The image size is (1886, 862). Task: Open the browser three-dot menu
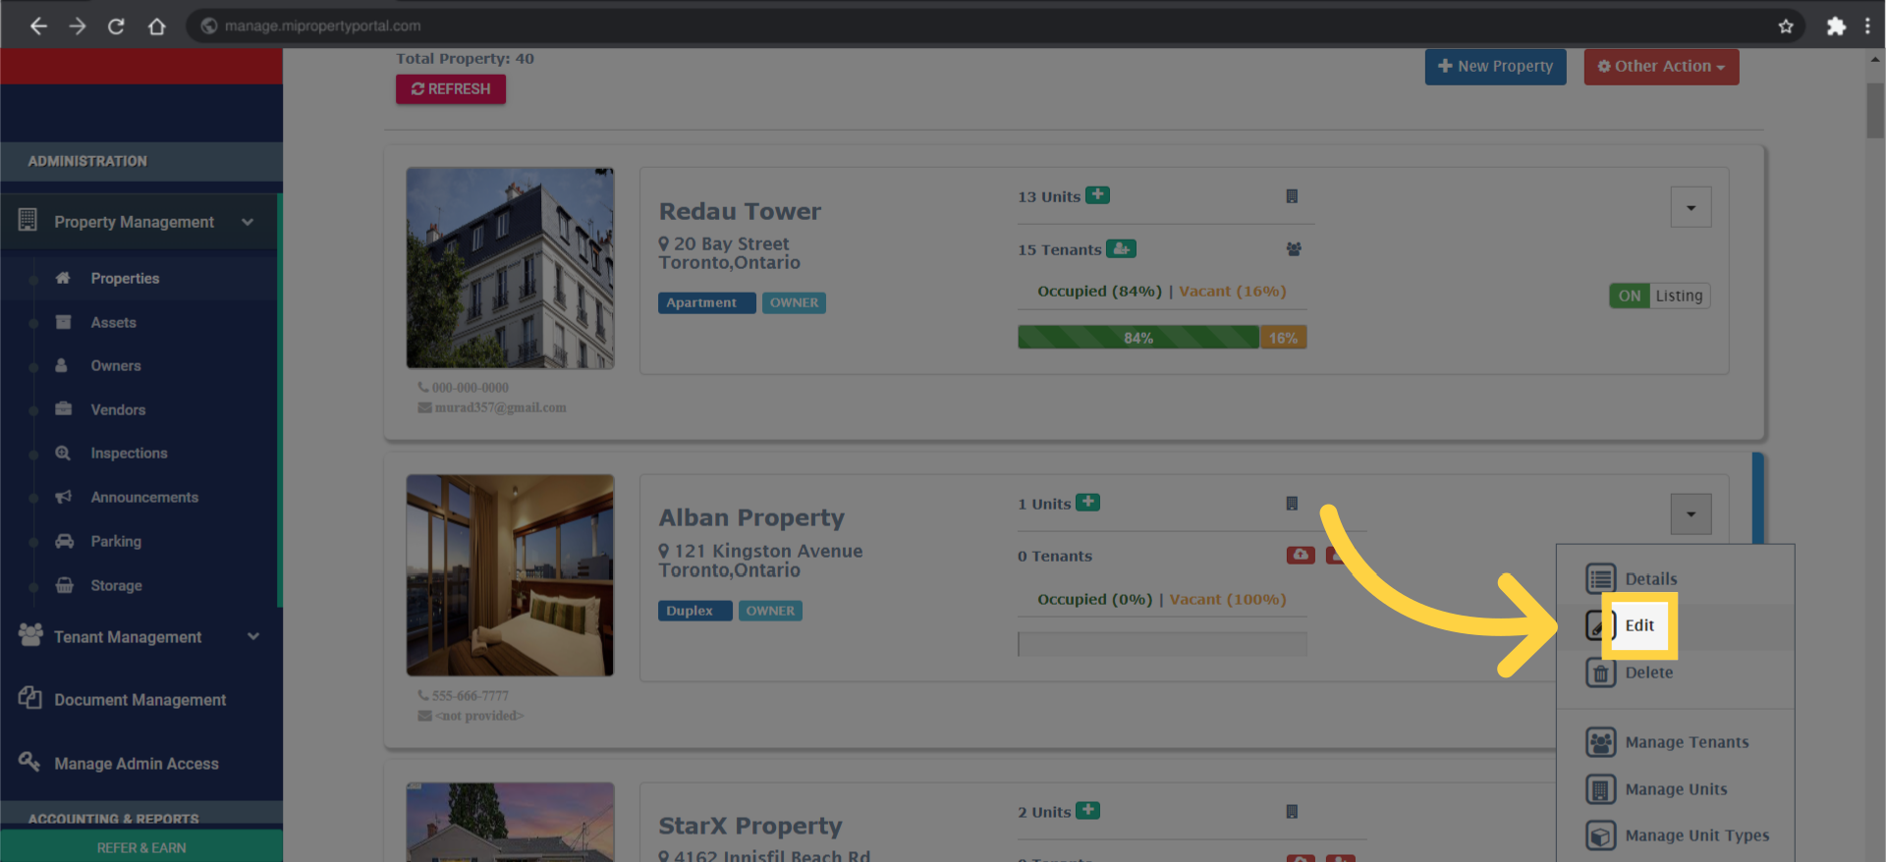pyautogui.click(x=1867, y=27)
